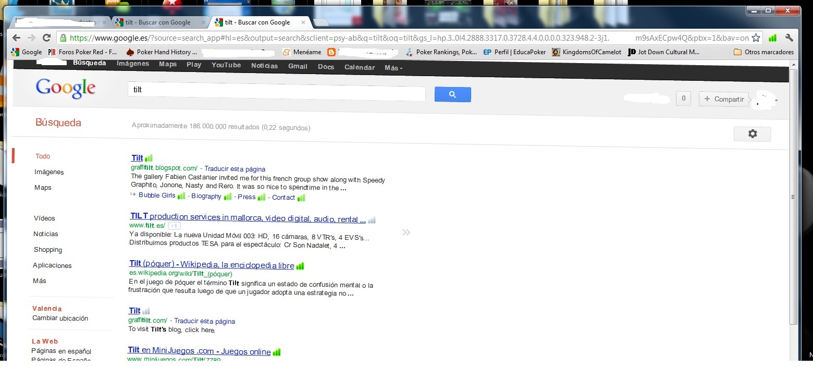Select 'Shopping' in the left sidebar

click(48, 250)
